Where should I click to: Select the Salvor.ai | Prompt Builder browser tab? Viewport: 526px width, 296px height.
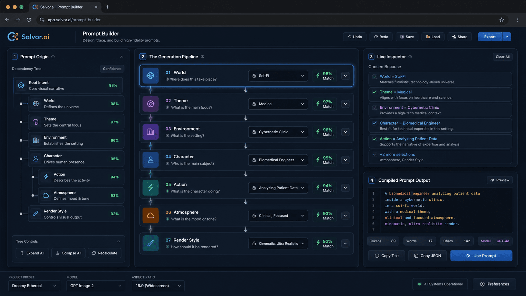tap(65, 7)
